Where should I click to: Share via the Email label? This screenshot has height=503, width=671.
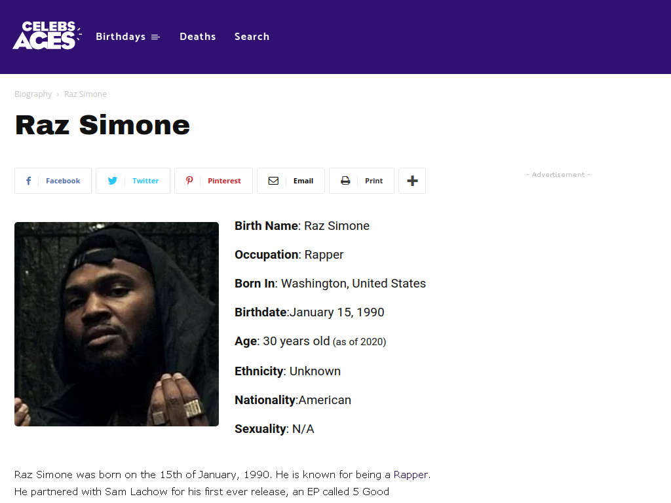(x=303, y=181)
